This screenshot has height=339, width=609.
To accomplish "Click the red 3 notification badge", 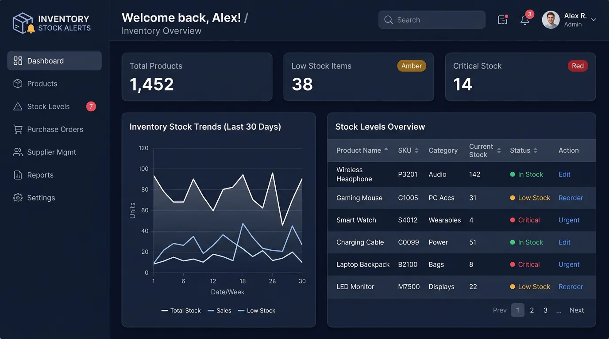I will (530, 14).
